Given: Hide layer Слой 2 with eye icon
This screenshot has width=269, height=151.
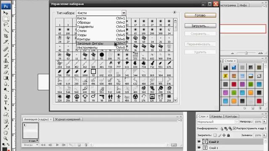Looking at the screenshot, I should point(199,142).
